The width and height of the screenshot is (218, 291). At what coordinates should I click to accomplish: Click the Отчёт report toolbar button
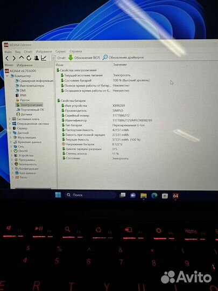pyautogui.click(x=59, y=58)
